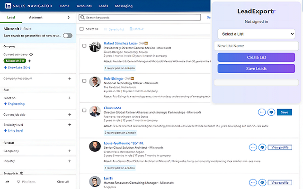Expand the Seniority level filter
This screenshot has width=303, height=189.
click(70, 125)
